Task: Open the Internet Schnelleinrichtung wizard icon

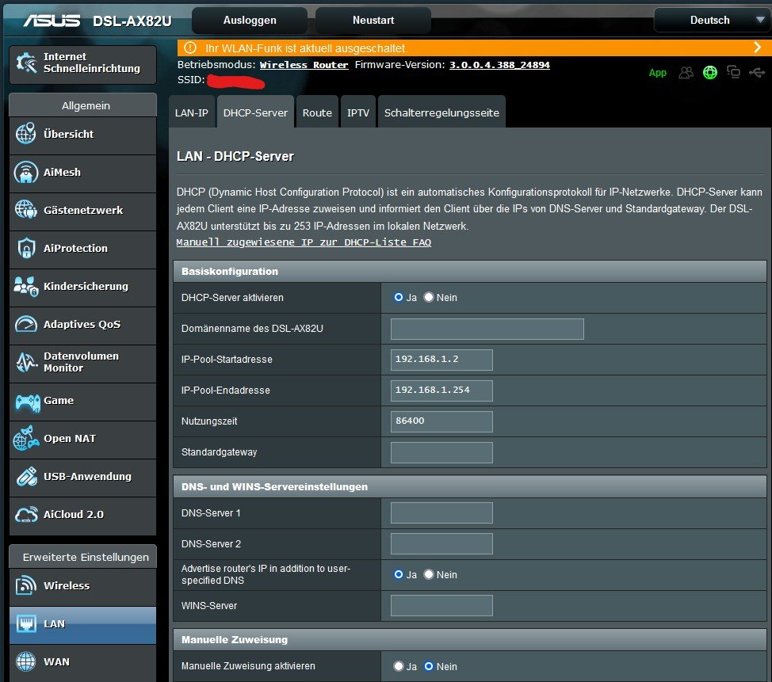Action: click(26, 63)
